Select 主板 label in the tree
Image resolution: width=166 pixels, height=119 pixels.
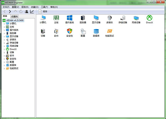[x=12, y=27]
